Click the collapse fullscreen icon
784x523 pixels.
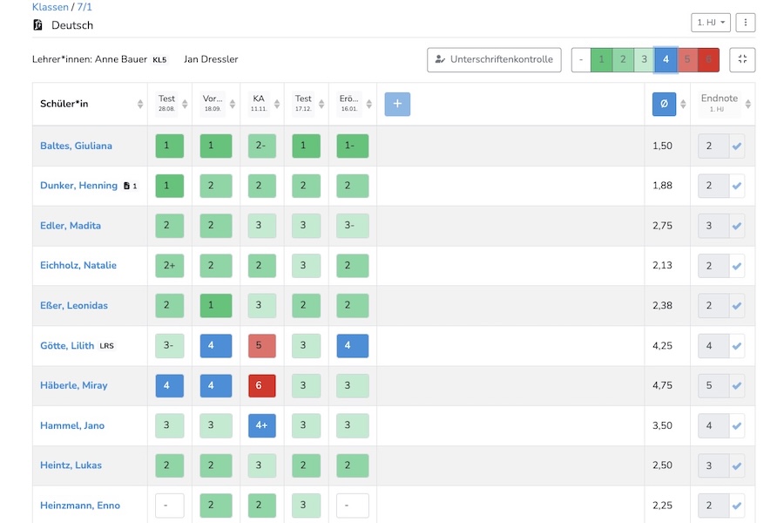[742, 59]
